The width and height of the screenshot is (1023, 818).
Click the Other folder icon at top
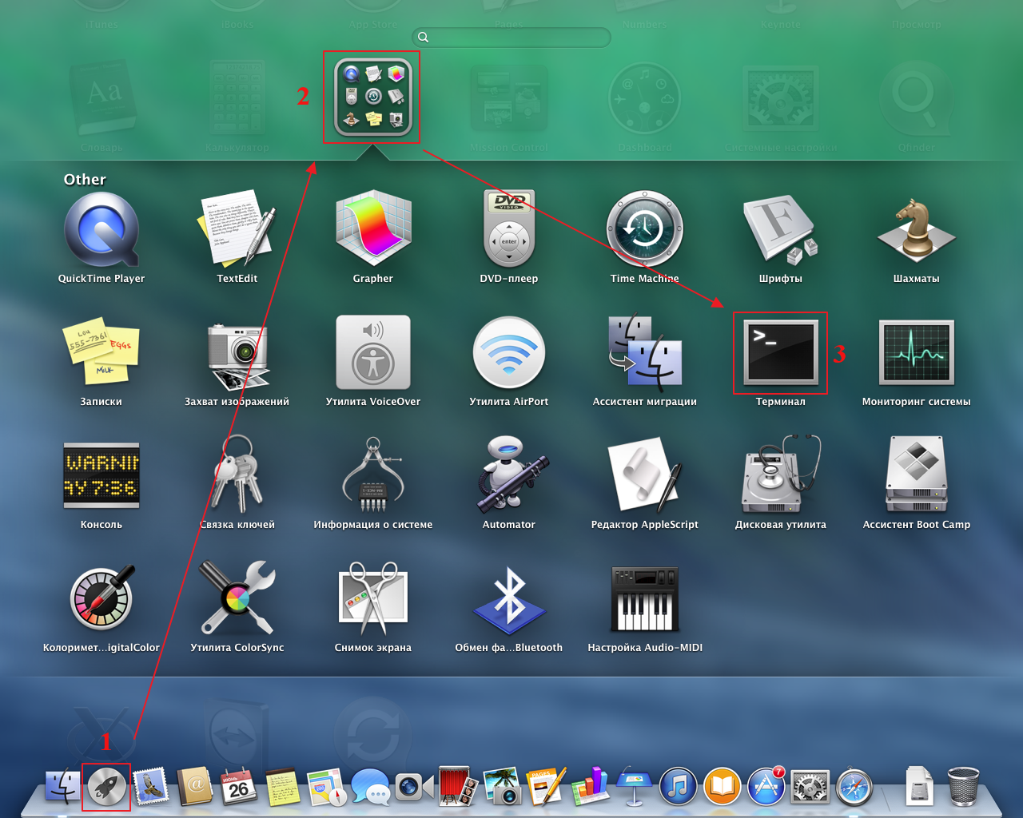click(373, 97)
